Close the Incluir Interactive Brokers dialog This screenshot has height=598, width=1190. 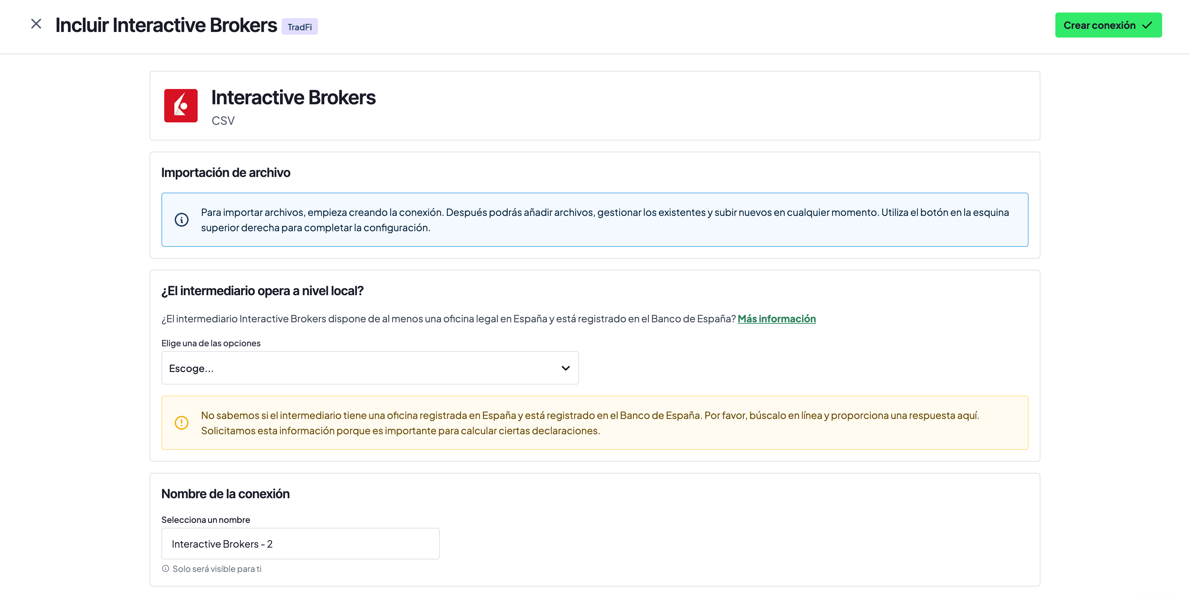(36, 24)
